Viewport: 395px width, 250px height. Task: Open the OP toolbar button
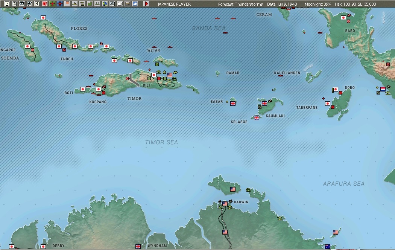point(120,3)
